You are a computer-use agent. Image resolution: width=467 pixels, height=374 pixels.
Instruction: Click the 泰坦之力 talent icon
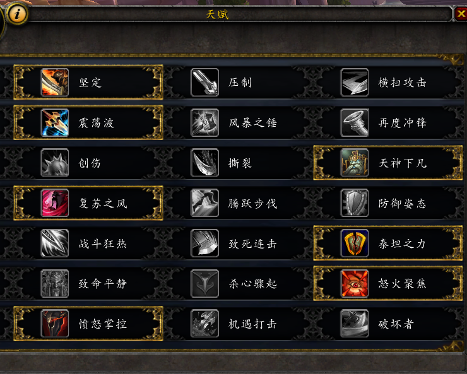click(x=355, y=243)
